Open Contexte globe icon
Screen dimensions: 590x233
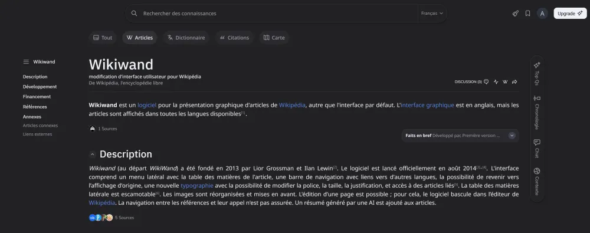[x=537, y=171]
